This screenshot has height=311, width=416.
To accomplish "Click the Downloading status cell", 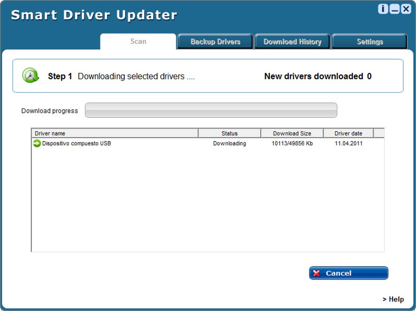I will point(230,143).
